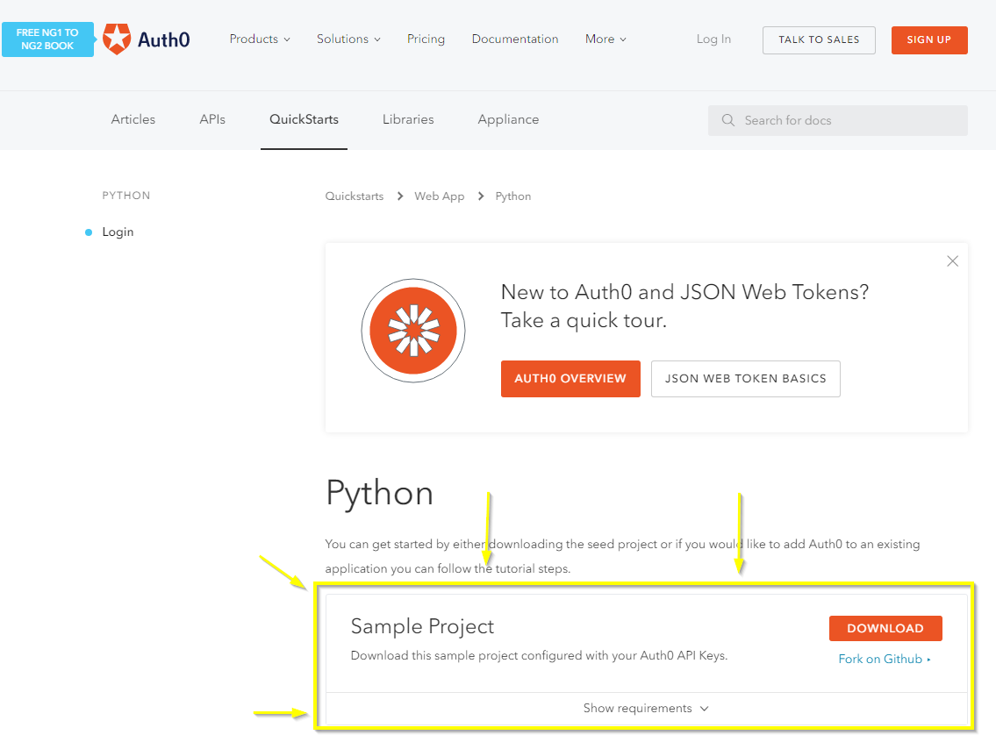Click the Auth0 wordmark text
Screen dimensions: 996x735
tap(164, 39)
